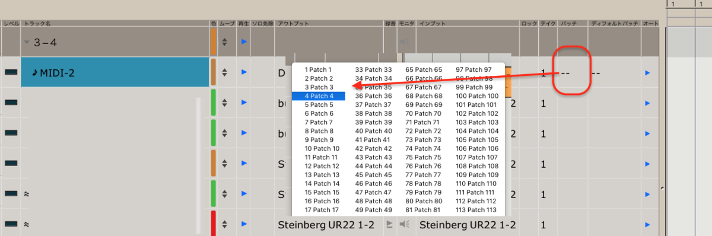Toggle automation play triangle in MIDI-2 row
Viewport: 712px width, 236px height.
point(647,72)
